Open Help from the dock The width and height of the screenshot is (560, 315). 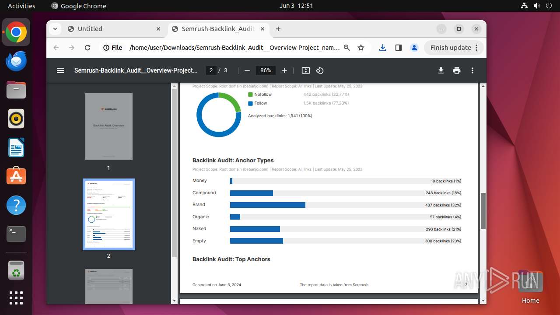[16, 205]
